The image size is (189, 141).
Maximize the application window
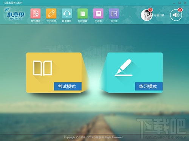click(x=180, y=3)
